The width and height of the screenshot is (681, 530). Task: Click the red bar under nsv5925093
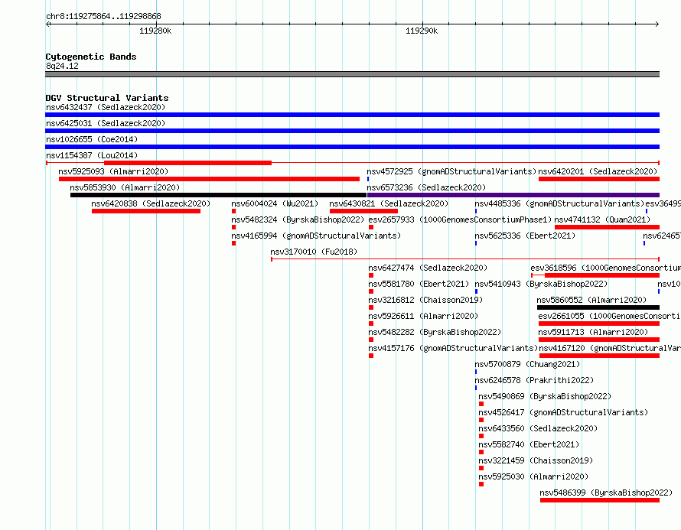[209, 179]
